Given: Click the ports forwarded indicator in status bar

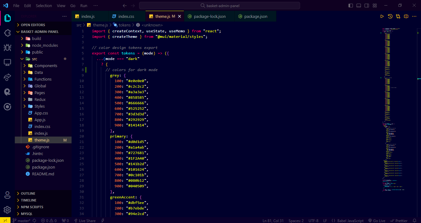Looking at the screenshot, I should [65, 221].
